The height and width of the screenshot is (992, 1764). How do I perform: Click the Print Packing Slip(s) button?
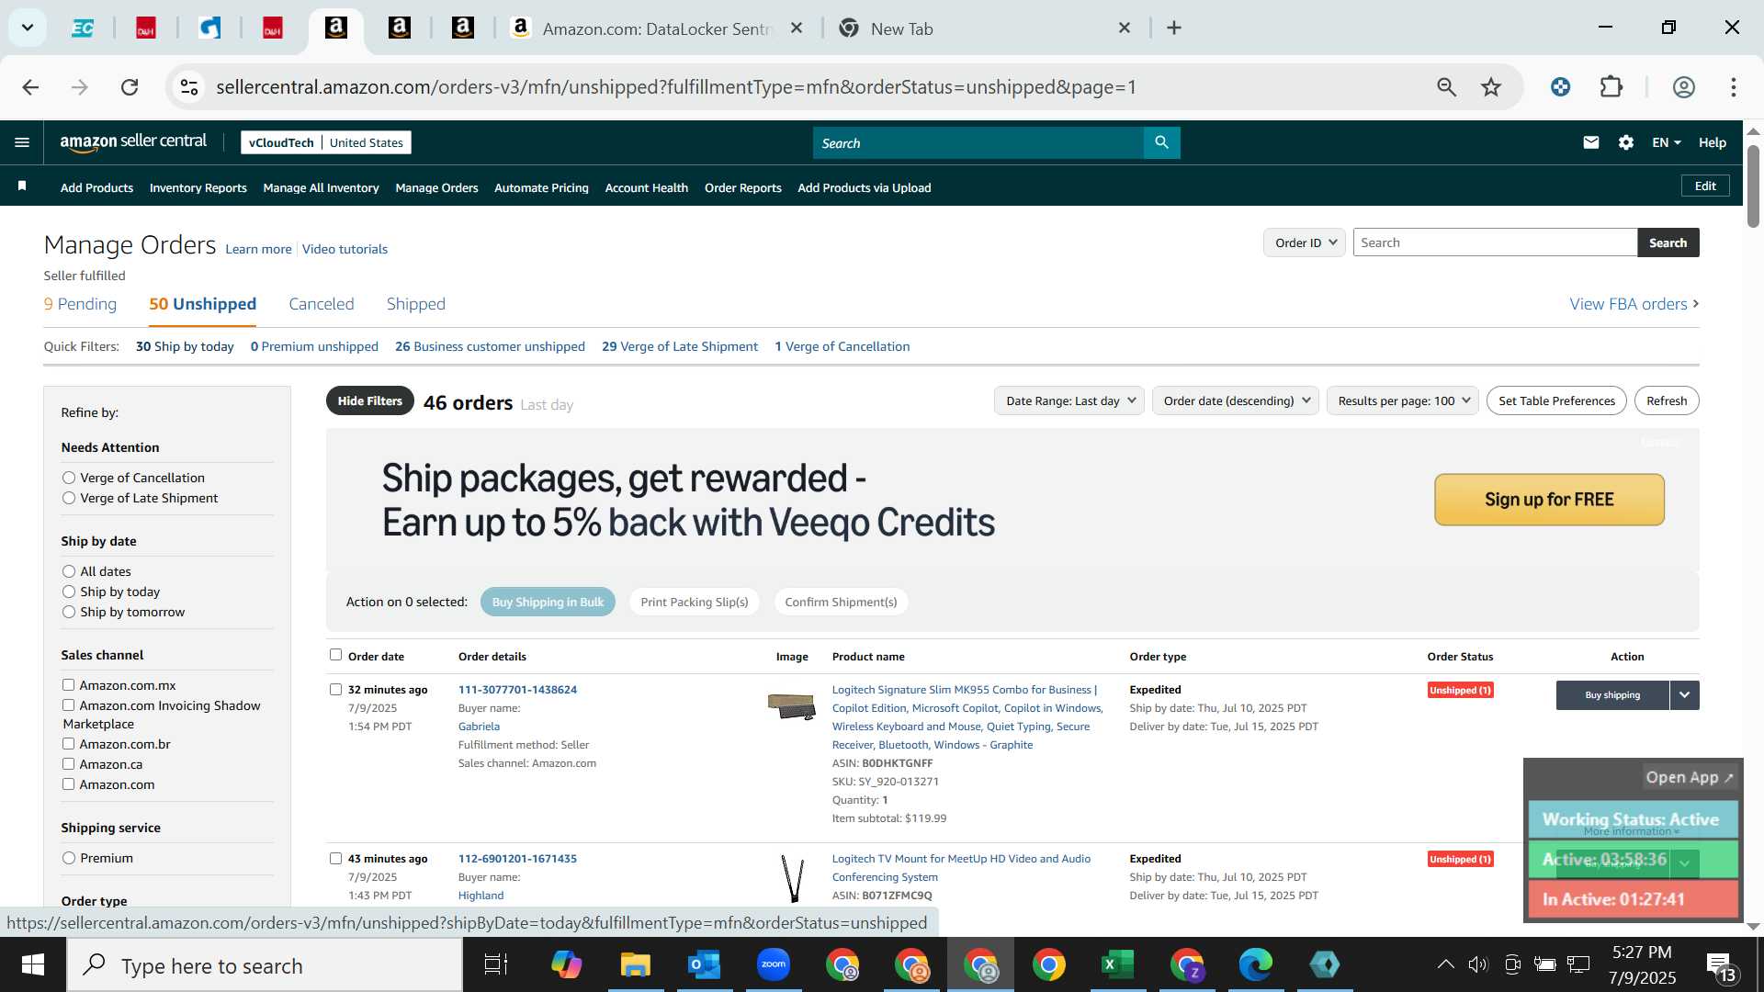(x=694, y=602)
